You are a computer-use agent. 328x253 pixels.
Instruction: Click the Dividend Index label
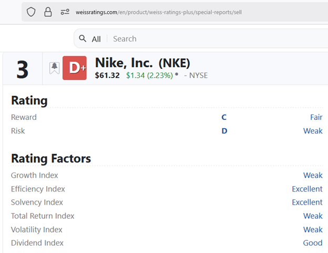[37, 243]
